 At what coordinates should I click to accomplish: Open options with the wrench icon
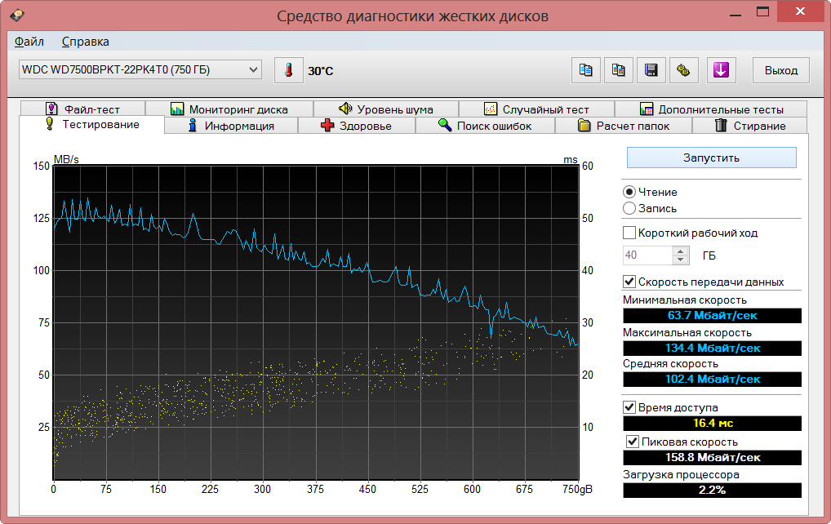pos(684,70)
